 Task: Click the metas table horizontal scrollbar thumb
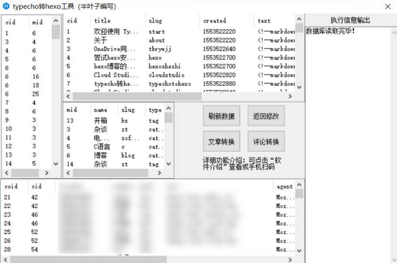pos(110,173)
